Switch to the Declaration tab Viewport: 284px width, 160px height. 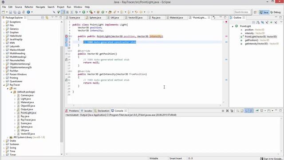pos(102,111)
